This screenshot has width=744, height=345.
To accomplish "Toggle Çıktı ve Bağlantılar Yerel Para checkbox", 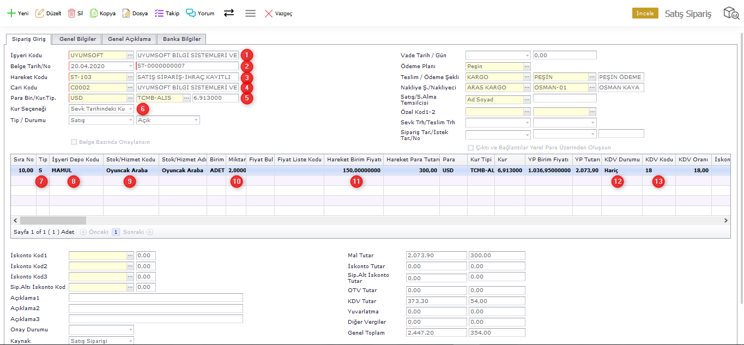I will (x=471, y=148).
